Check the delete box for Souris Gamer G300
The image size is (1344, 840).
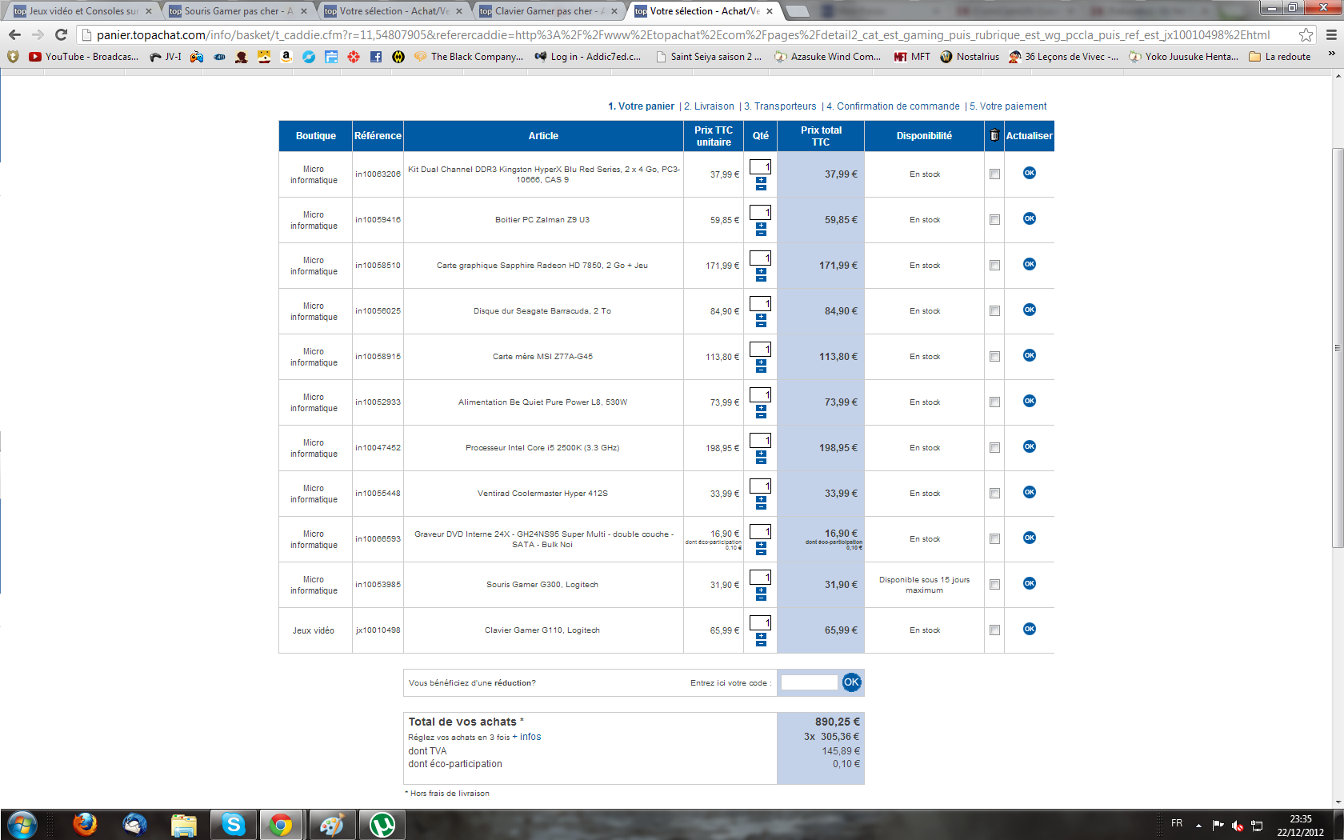point(994,585)
